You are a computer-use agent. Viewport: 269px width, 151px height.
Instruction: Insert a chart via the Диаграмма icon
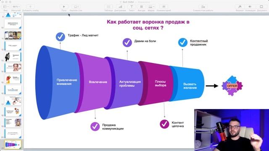[x=120, y=7]
